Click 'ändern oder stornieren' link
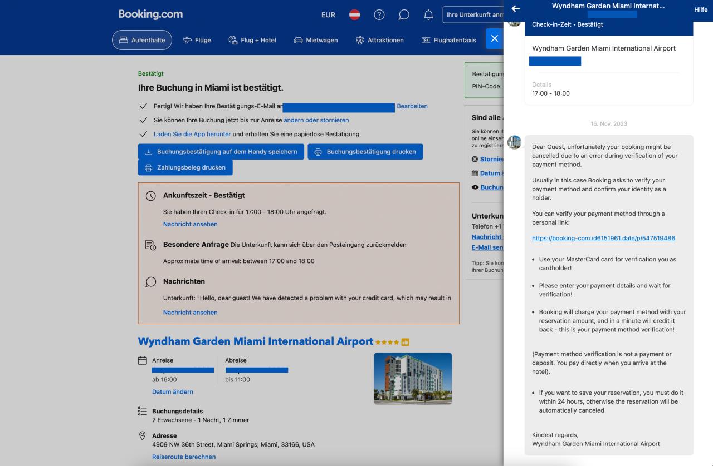The height and width of the screenshot is (466, 713). tap(316, 120)
